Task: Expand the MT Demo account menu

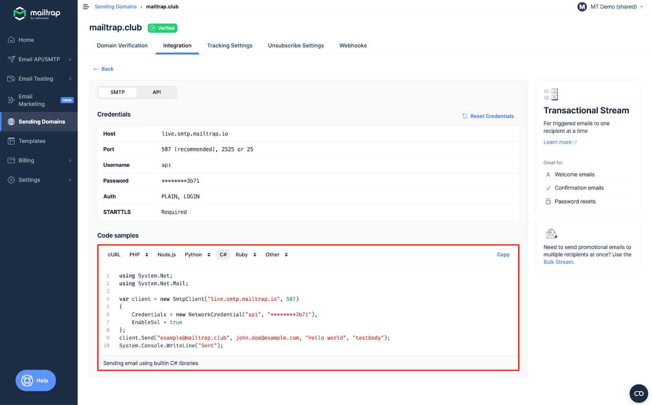Action: pyautogui.click(x=610, y=7)
